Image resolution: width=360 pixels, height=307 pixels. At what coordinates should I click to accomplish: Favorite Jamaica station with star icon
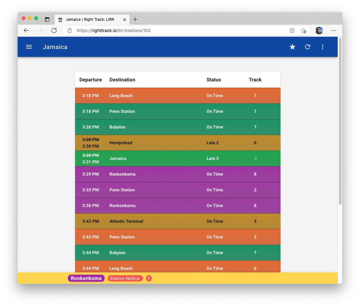(292, 47)
